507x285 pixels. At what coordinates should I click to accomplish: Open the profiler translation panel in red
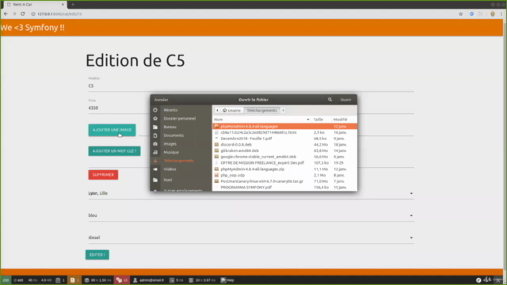(122, 280)
